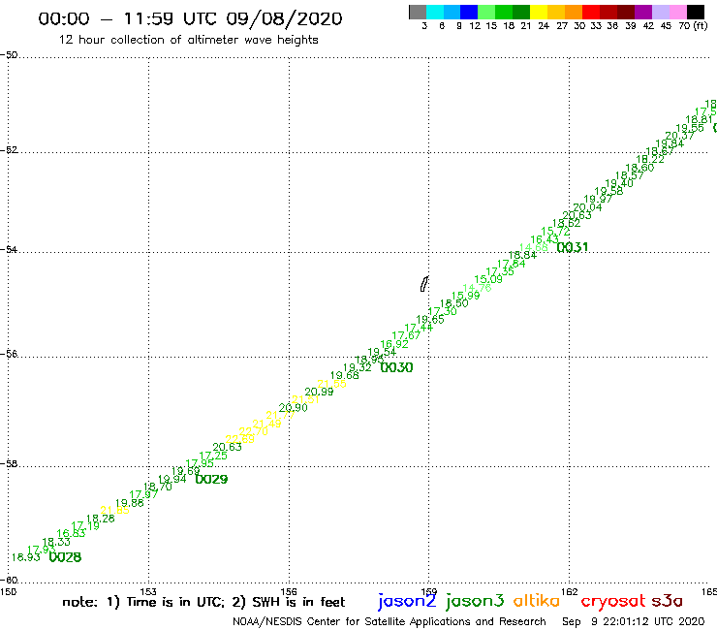Viewport: 717px width, 630px height.
Task: Click the 15.99 wave height reading
Action: point(465,296)
